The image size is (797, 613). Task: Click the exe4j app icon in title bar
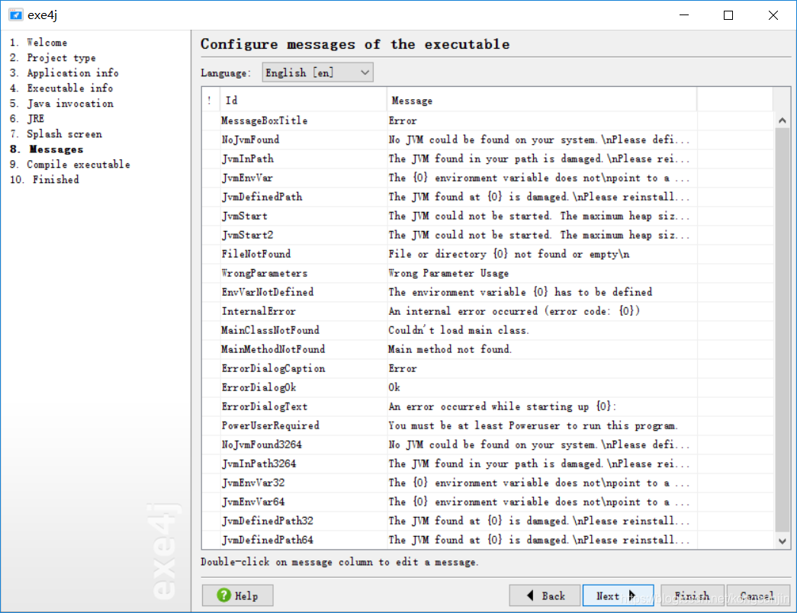click(16, 14)
